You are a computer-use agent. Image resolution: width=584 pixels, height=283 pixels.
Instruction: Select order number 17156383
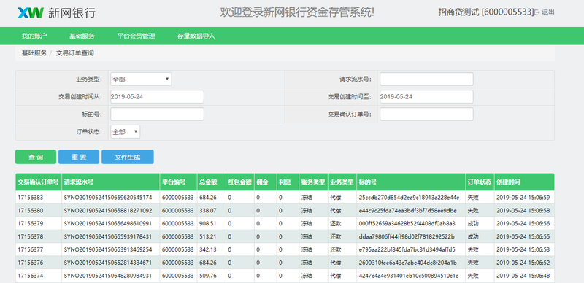point(30,198)
